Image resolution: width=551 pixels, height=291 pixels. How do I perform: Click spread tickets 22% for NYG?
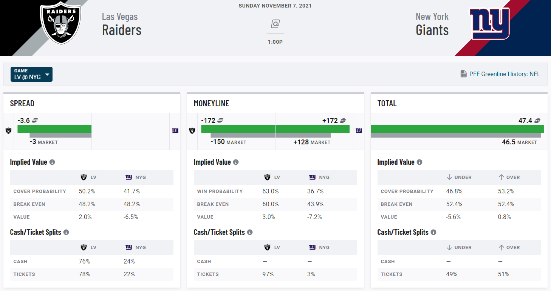129,274
